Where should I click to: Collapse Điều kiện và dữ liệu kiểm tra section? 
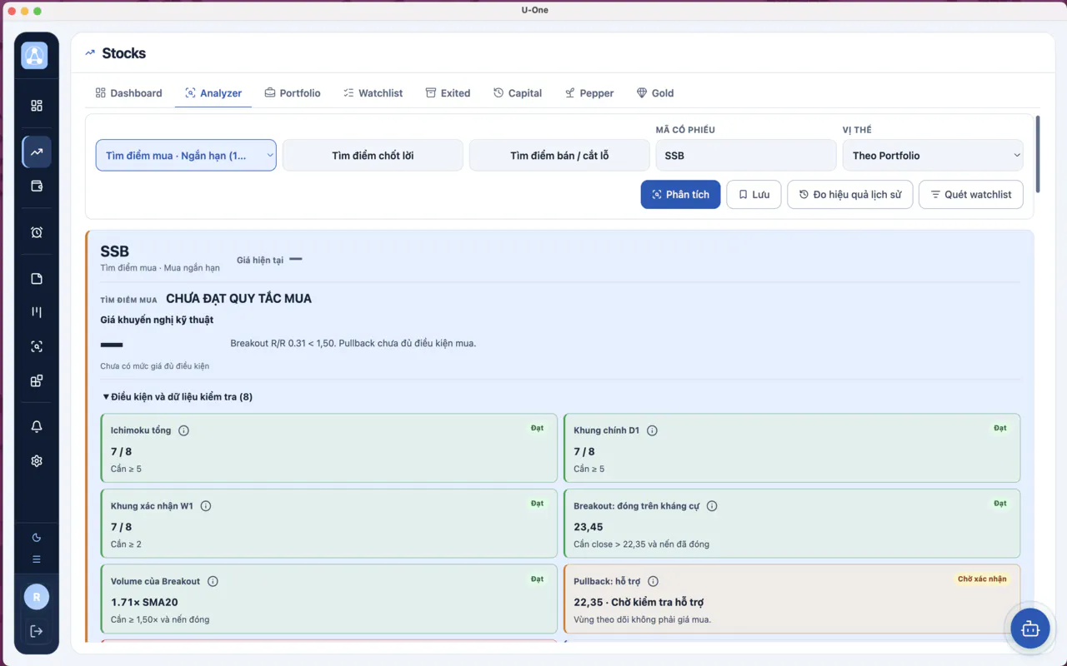(x=177, y=397)
